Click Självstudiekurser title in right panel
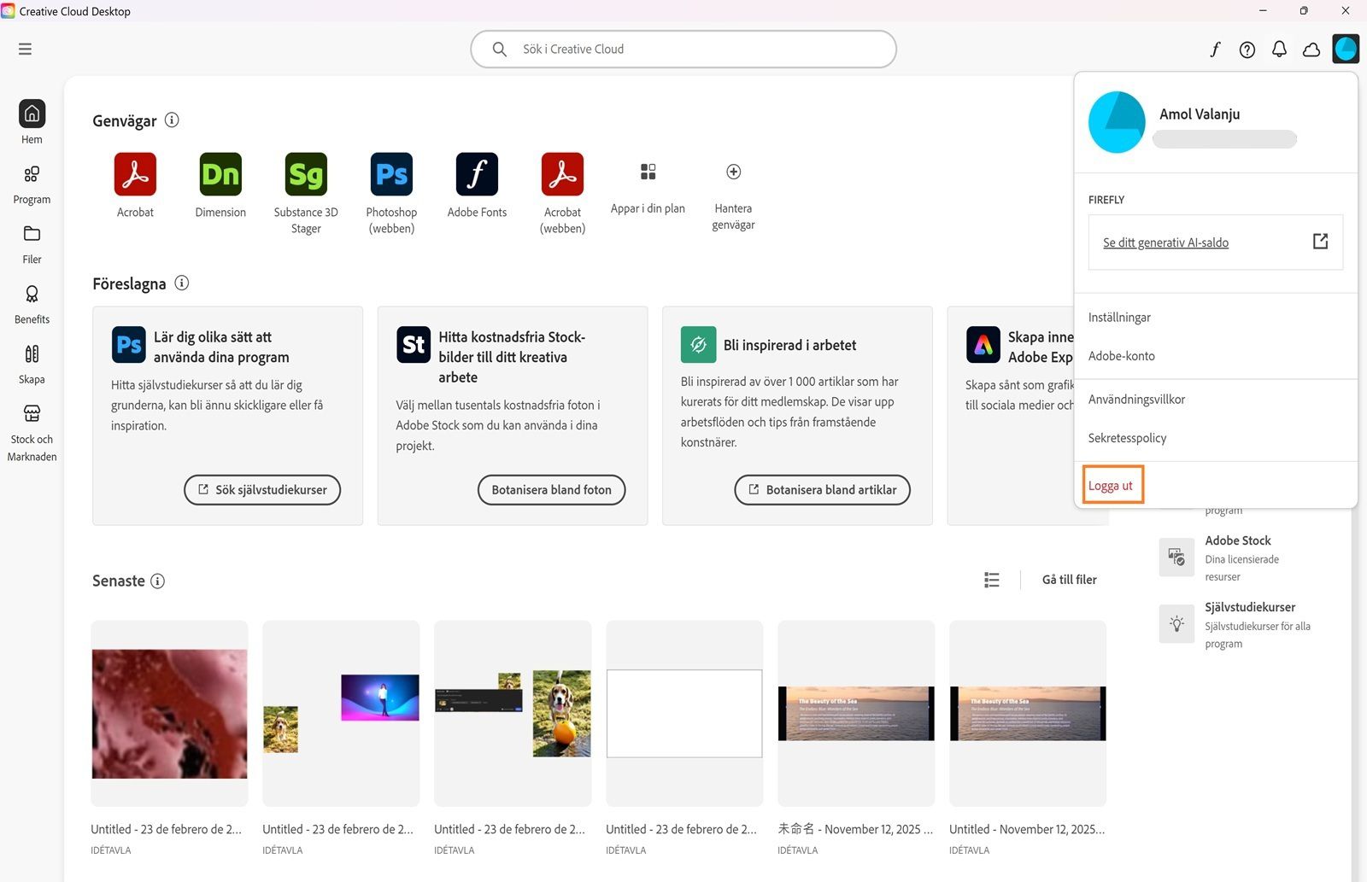 [x=1250, y=607]
